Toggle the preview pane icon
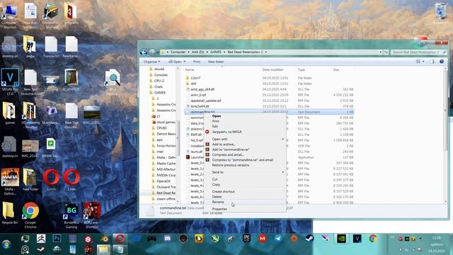The height and width of the screenshot is (255, 453). (x=432, y=62)
